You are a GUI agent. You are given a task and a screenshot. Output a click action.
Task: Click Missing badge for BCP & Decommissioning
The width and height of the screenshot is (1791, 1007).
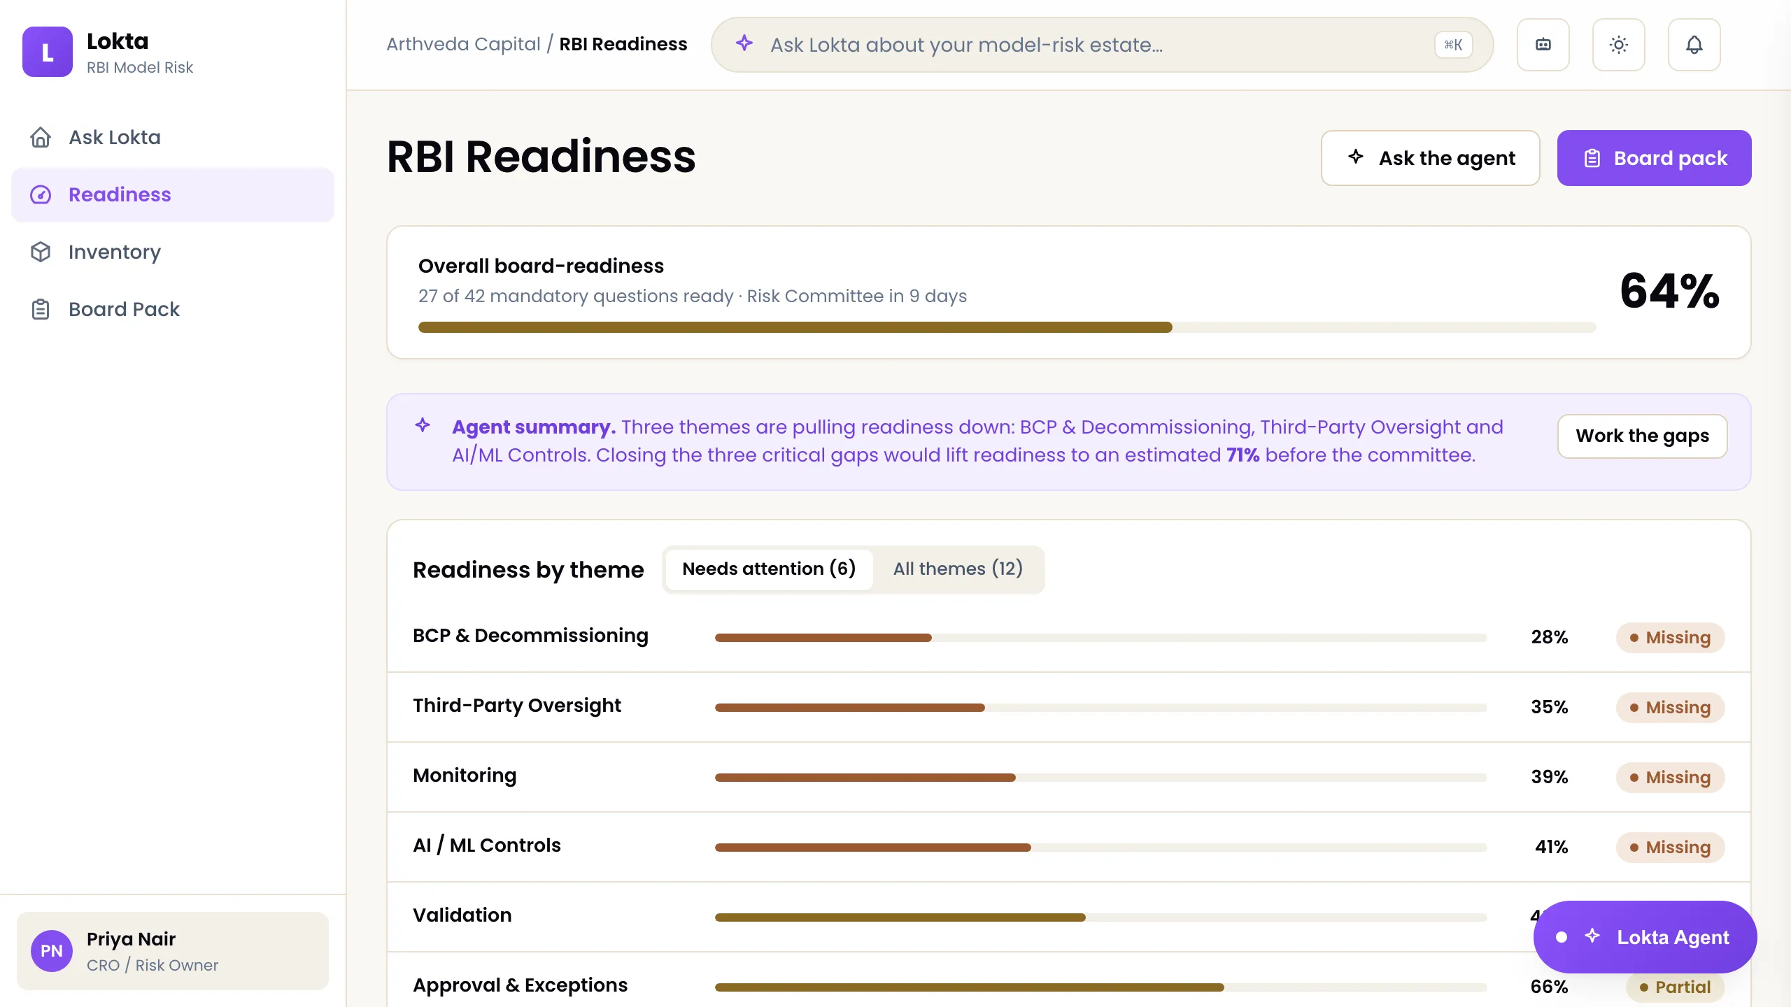tap(1670, 638)
